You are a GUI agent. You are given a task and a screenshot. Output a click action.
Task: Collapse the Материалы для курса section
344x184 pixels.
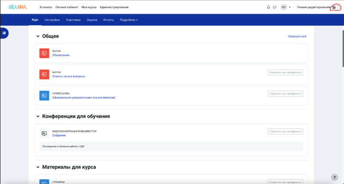coord(38,167)
